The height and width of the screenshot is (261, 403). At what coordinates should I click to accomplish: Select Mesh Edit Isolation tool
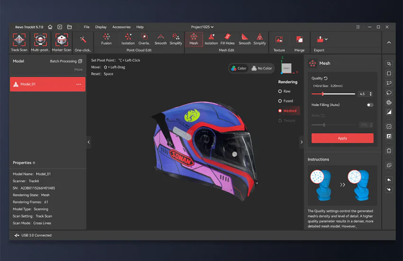211,39
